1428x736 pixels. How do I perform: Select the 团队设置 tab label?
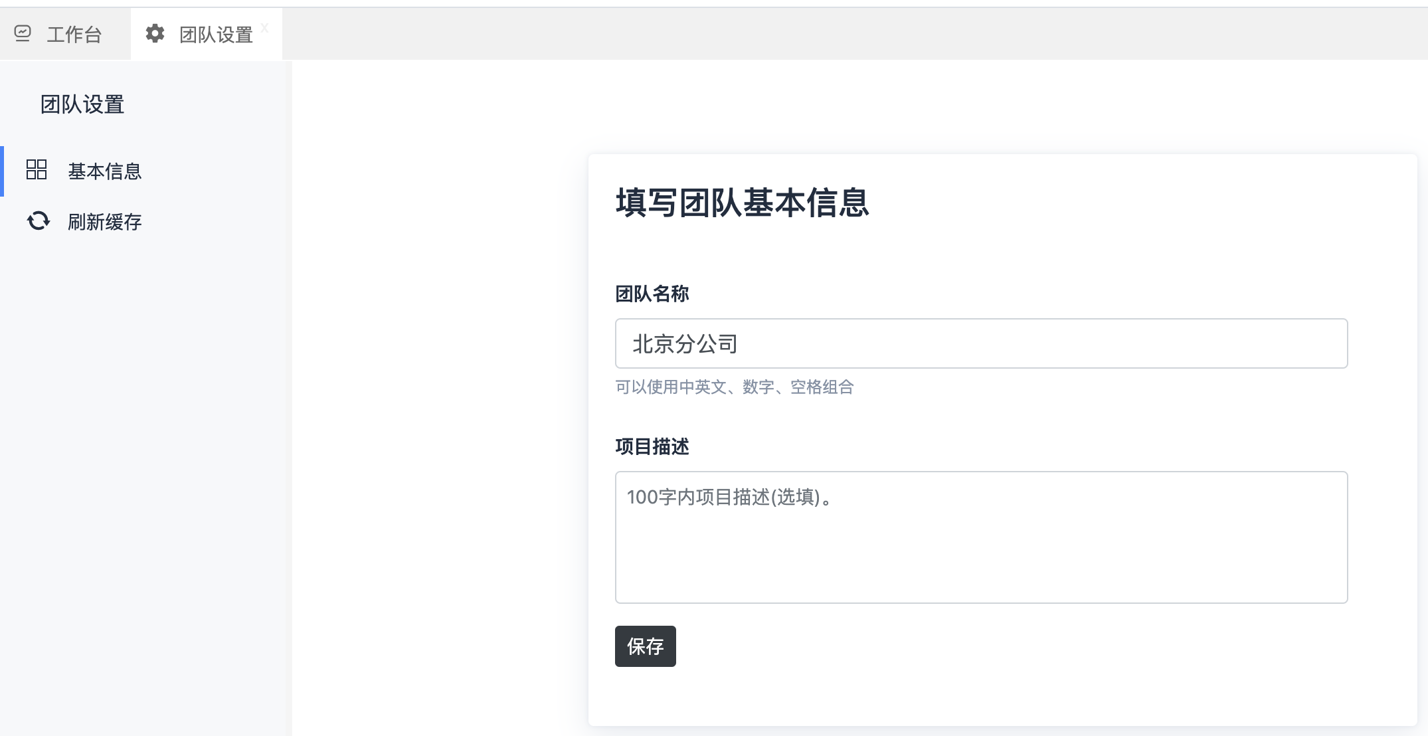(x=216, y=35)
